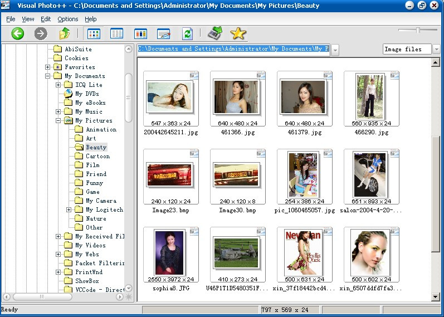Go up one folder level
The height and width of the screenshot is (317, 444).
pyautogui.click(x=65, y=33)
